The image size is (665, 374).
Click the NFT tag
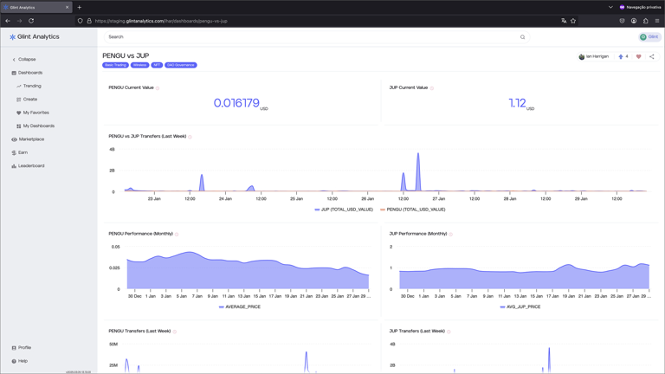157,65
